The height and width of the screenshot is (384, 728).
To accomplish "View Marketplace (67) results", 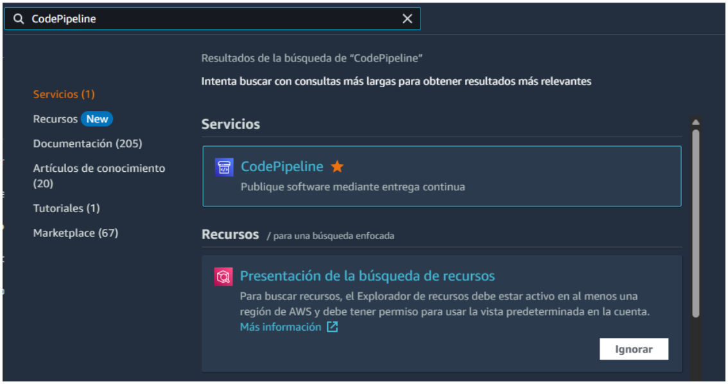I will (x=76, y=233).
